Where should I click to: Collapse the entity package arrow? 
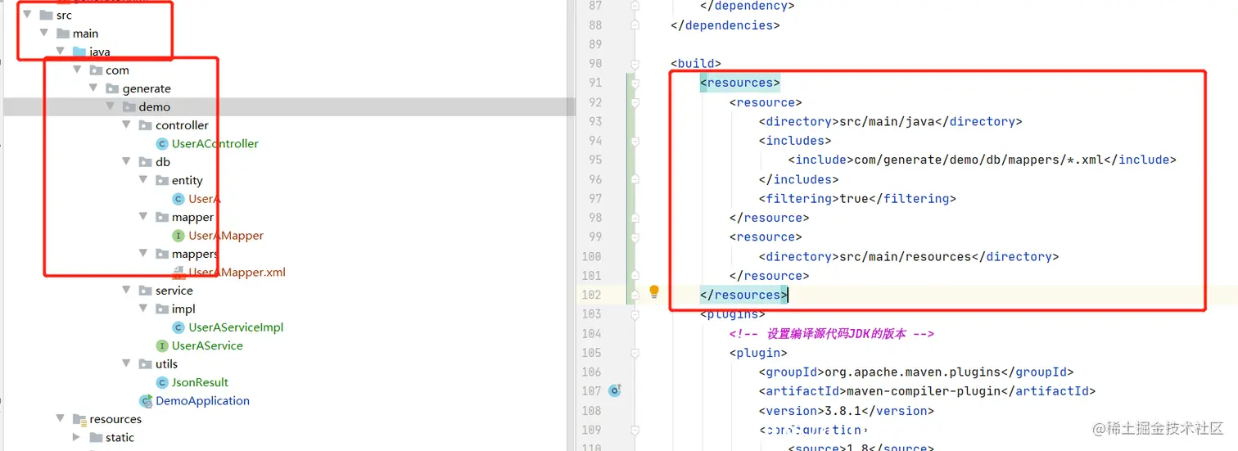142,179
